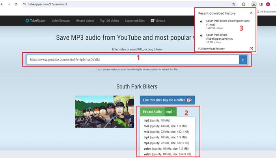276x158 pixels.
Task: Click the Donate nav item
Action: tap(158, 21)
